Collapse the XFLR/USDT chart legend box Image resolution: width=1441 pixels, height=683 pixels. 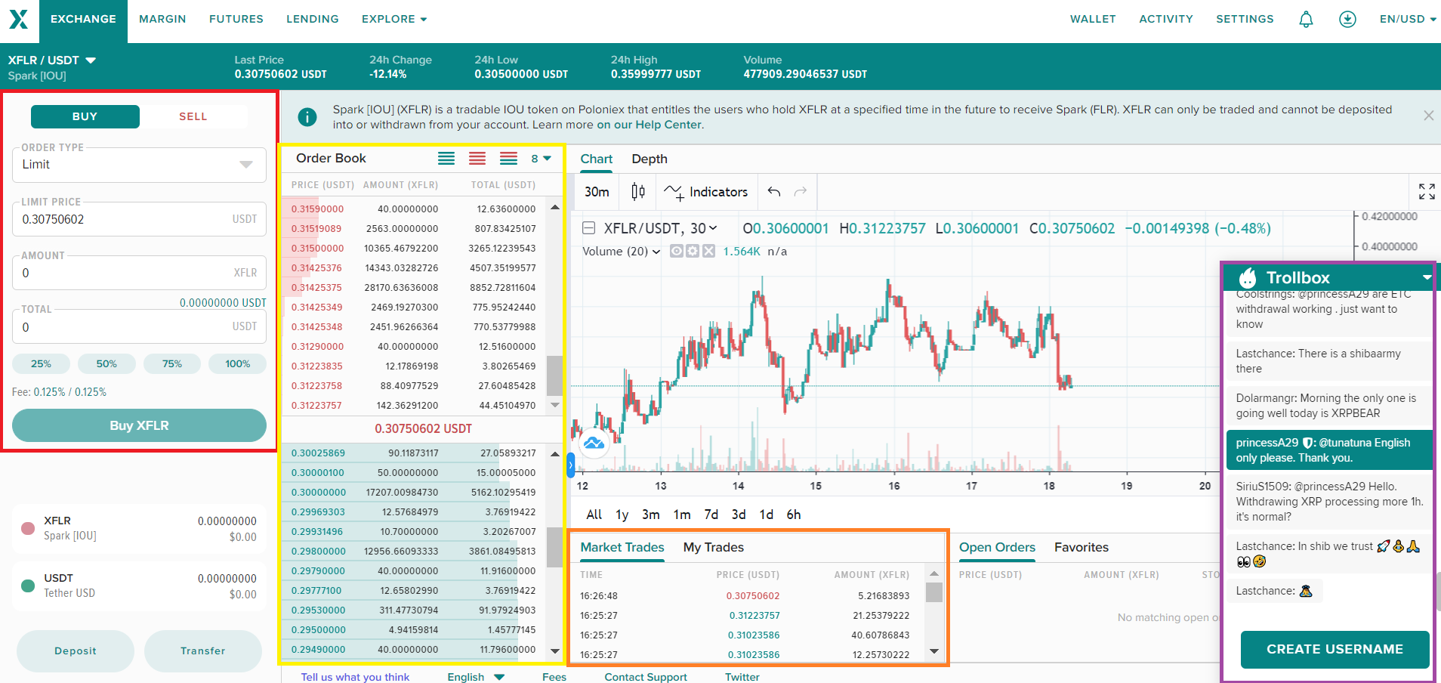pos(589,228)
